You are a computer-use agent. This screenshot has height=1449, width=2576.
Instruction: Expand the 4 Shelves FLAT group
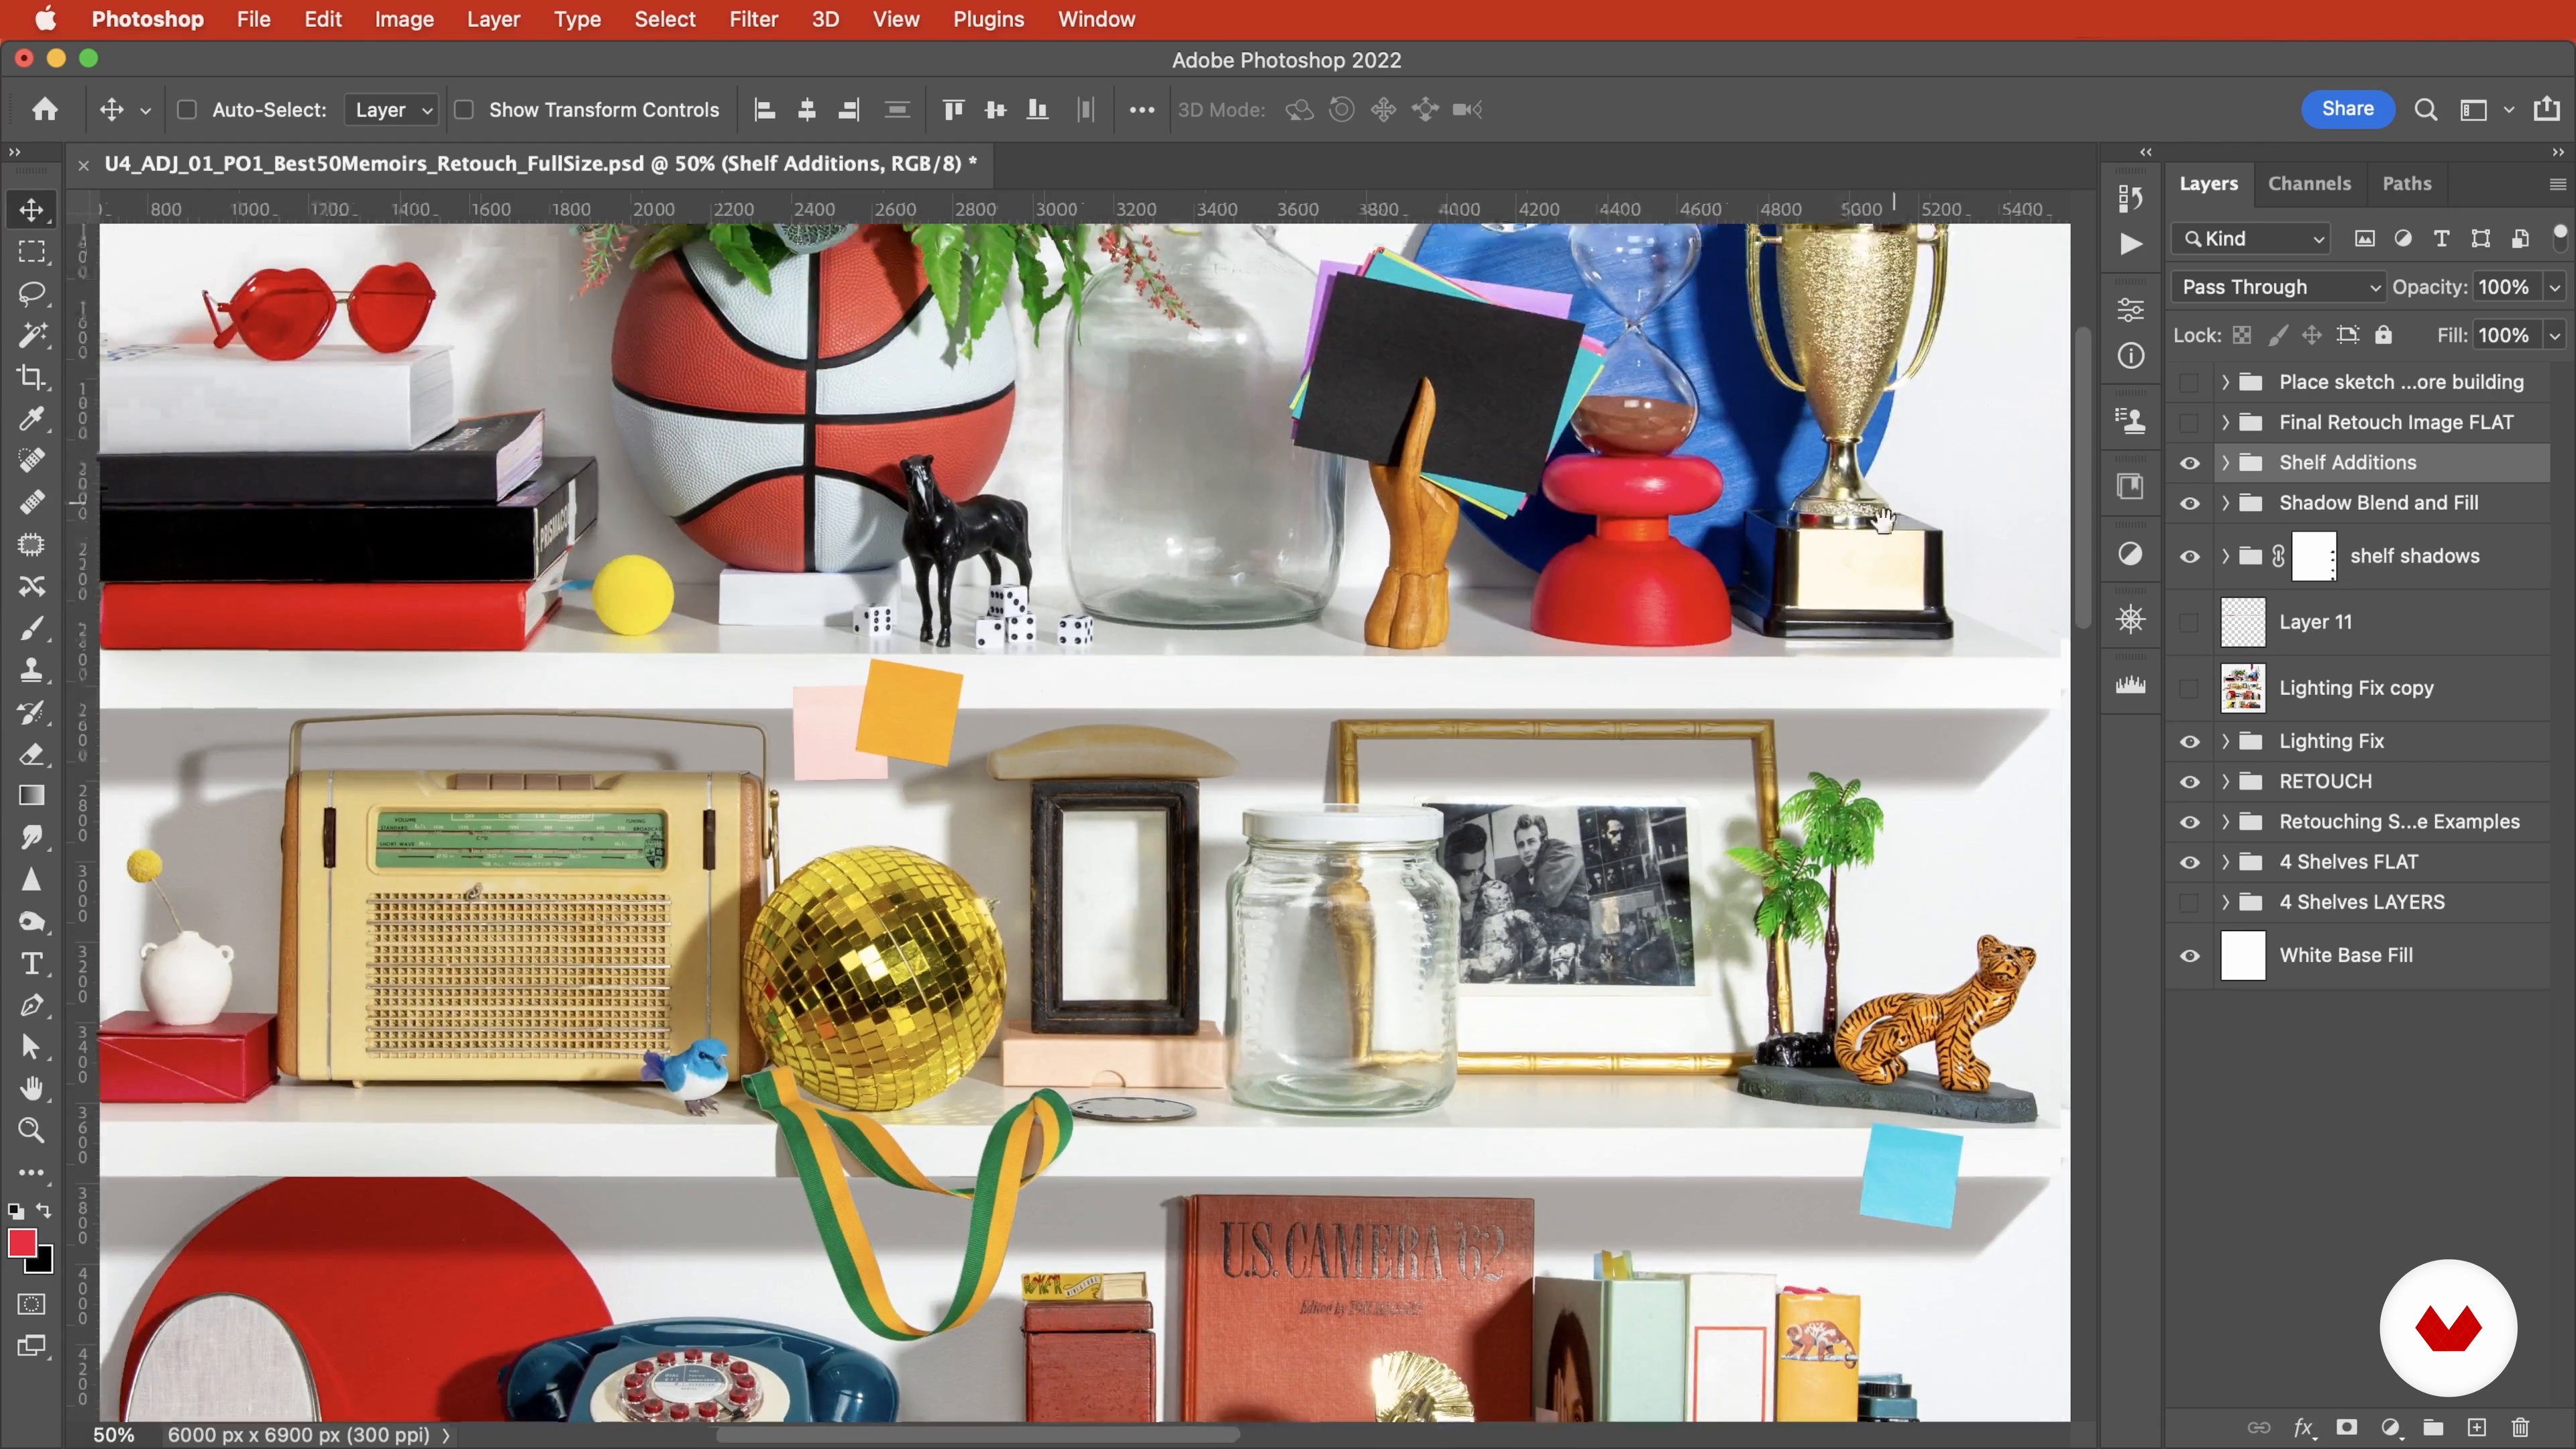tap(2225, 862)
